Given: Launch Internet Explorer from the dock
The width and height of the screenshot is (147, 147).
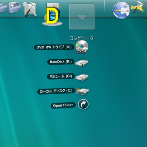Looking at the screenshot, I should pos(53,14).
